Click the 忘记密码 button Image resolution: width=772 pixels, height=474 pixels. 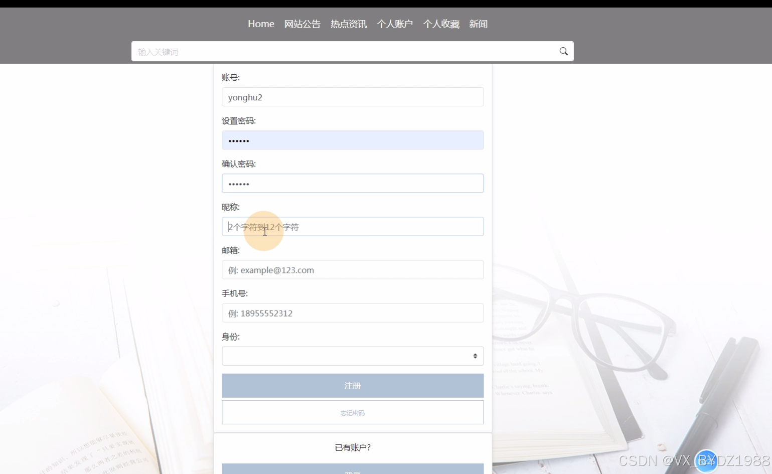[353, 412]
